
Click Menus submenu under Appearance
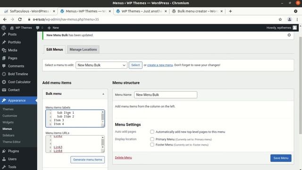(7, 129)
